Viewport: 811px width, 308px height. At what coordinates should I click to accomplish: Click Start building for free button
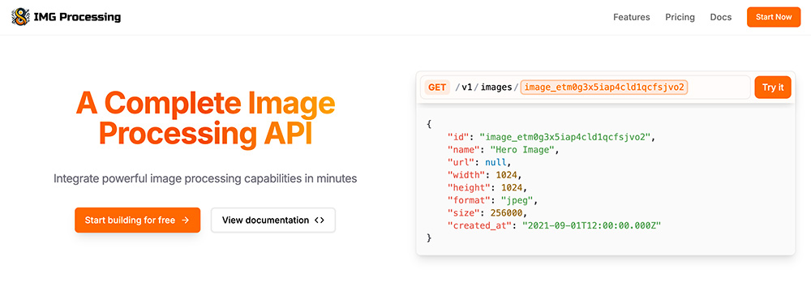137,220
